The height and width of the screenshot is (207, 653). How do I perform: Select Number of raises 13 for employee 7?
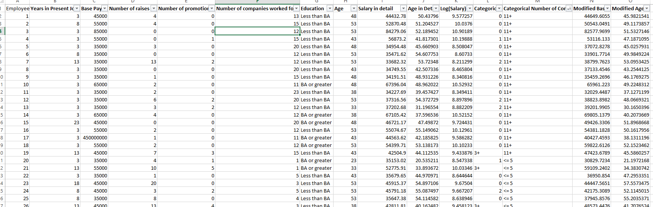[x=133, y=62]
